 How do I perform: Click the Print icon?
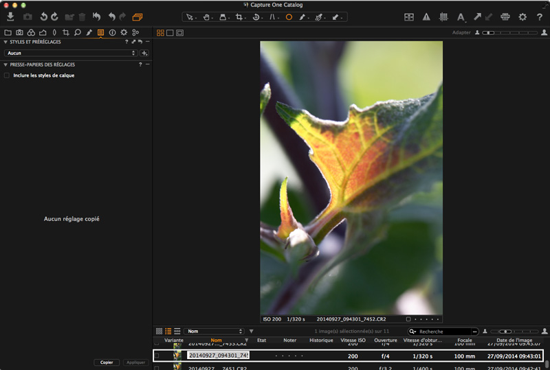[x=505, y=16]
